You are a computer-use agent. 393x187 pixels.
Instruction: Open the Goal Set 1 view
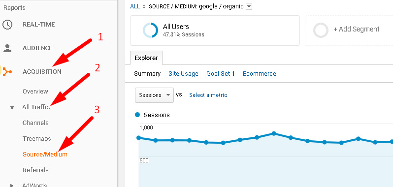pyautogui.click(x=220, y=74)
